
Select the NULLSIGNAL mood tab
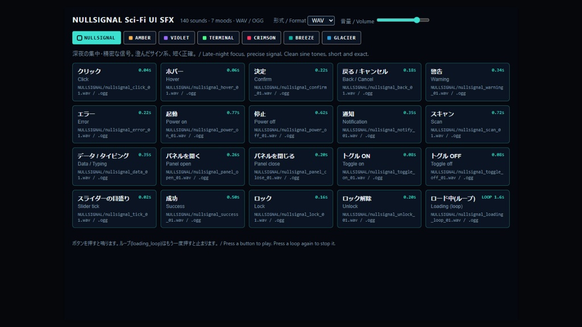pos(97,38)
